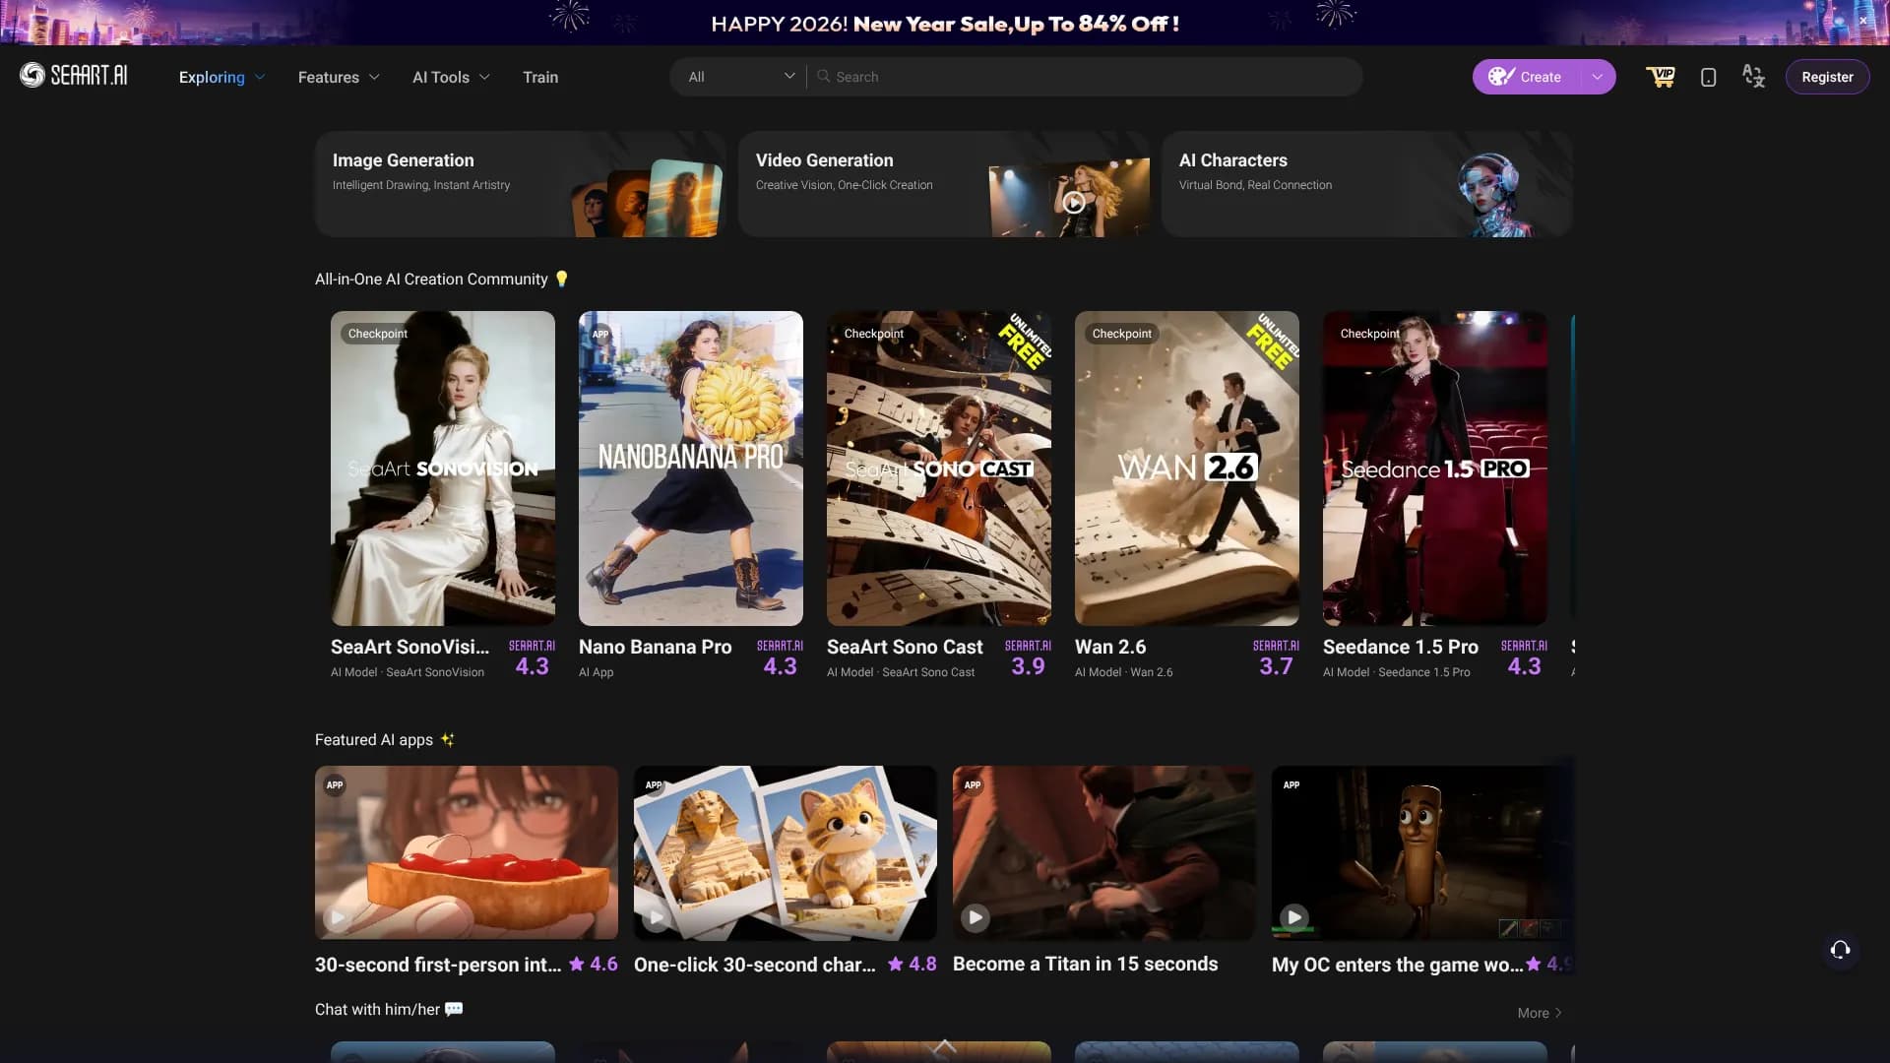The height and width of the screenshot is (1063, 1890).
Task: Play the Become a Titan video
Action: 976,917
